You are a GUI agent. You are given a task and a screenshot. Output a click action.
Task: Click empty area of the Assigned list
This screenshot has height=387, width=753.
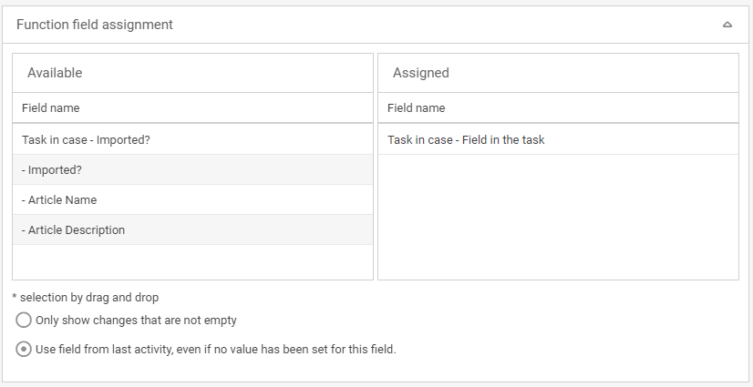tap(557, 219)
